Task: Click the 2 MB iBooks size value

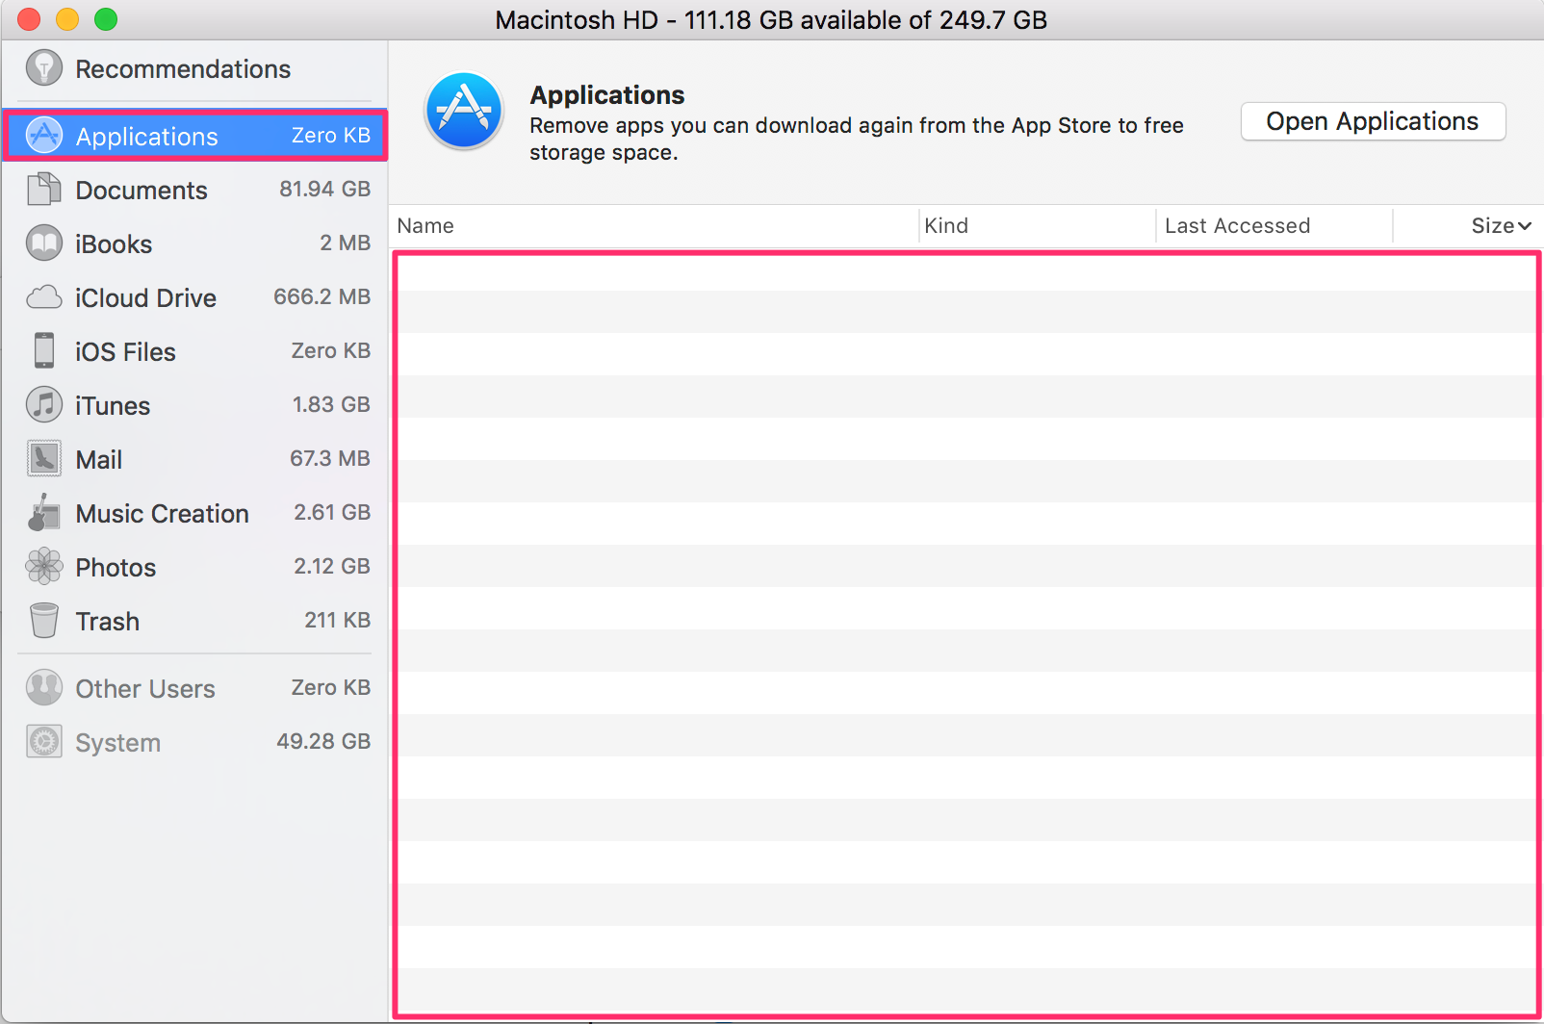Action: (x=345, y=243)
